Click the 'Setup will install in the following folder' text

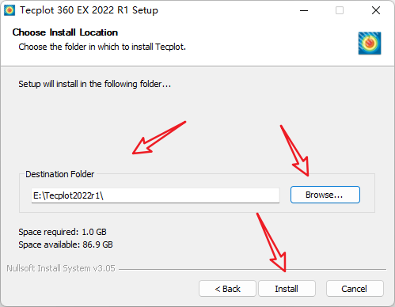click(94, 84)
